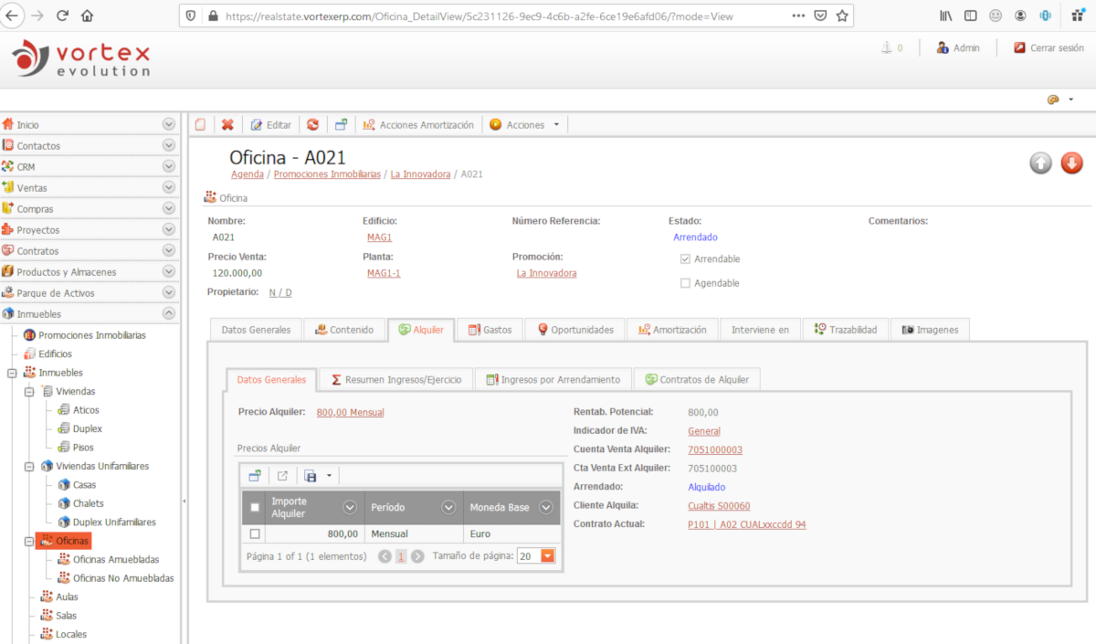Image resolution: width=1096 pixels, height=644 pixels.
Task: Click the new document icon in toolbar
Action: [200, 125]
